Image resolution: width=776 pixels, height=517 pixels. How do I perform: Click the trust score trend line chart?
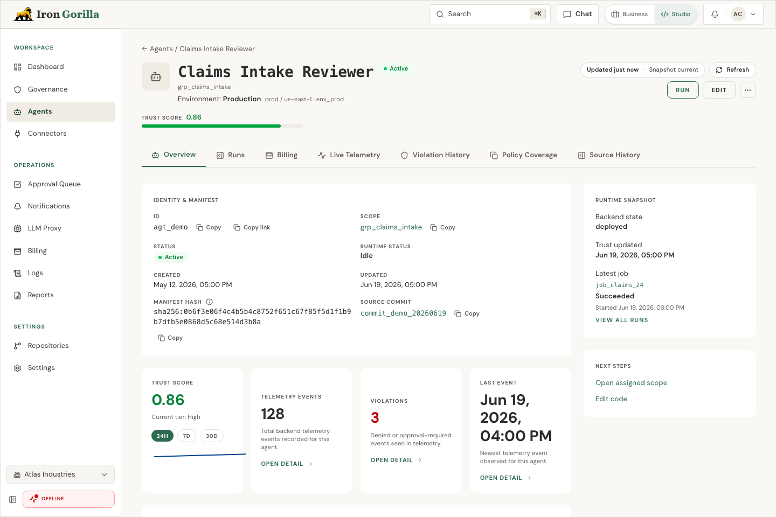click(x=200, y=456)
